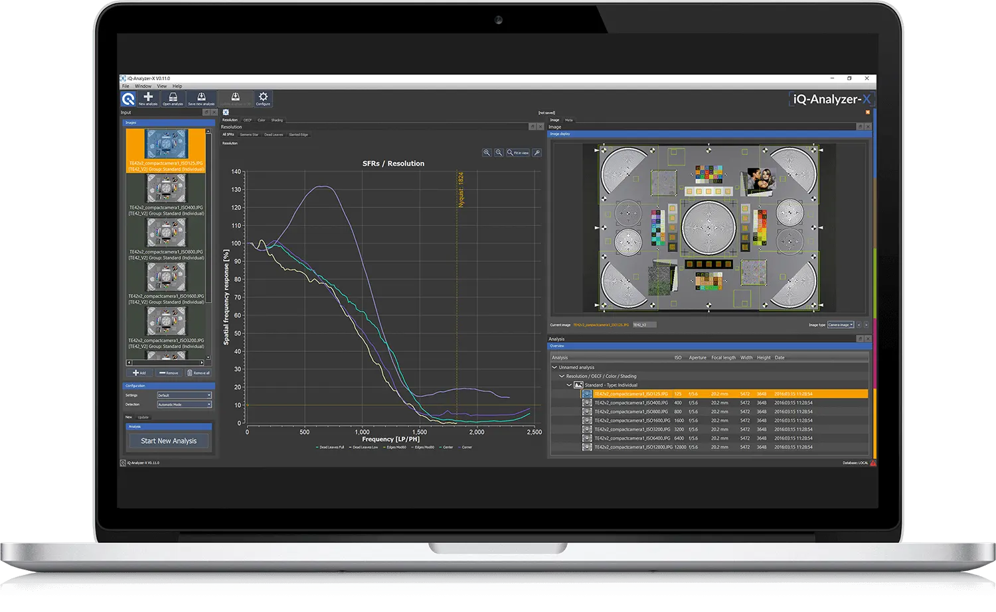Collapse the Unnamed analysis tree node
This screenshot has width=996, height=612.
click(554, 367)
